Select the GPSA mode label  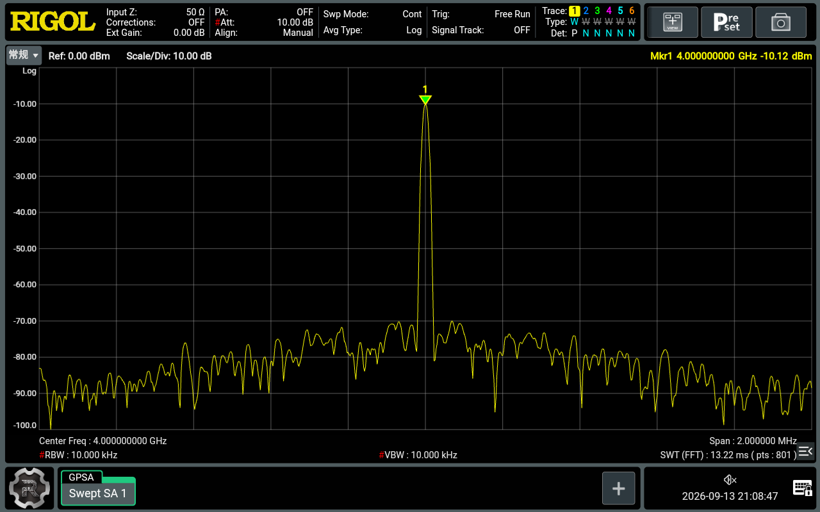click(x=81, y=477)
